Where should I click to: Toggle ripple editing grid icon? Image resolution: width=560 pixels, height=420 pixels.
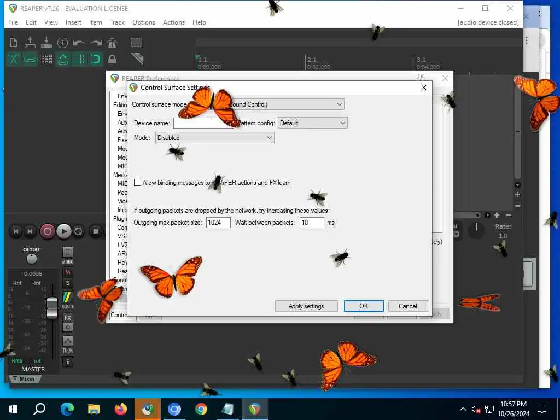coord(46,59)
